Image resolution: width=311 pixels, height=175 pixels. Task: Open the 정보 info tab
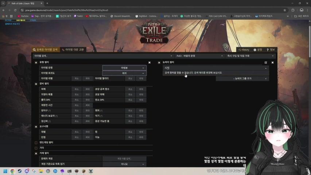click(271, 50)
